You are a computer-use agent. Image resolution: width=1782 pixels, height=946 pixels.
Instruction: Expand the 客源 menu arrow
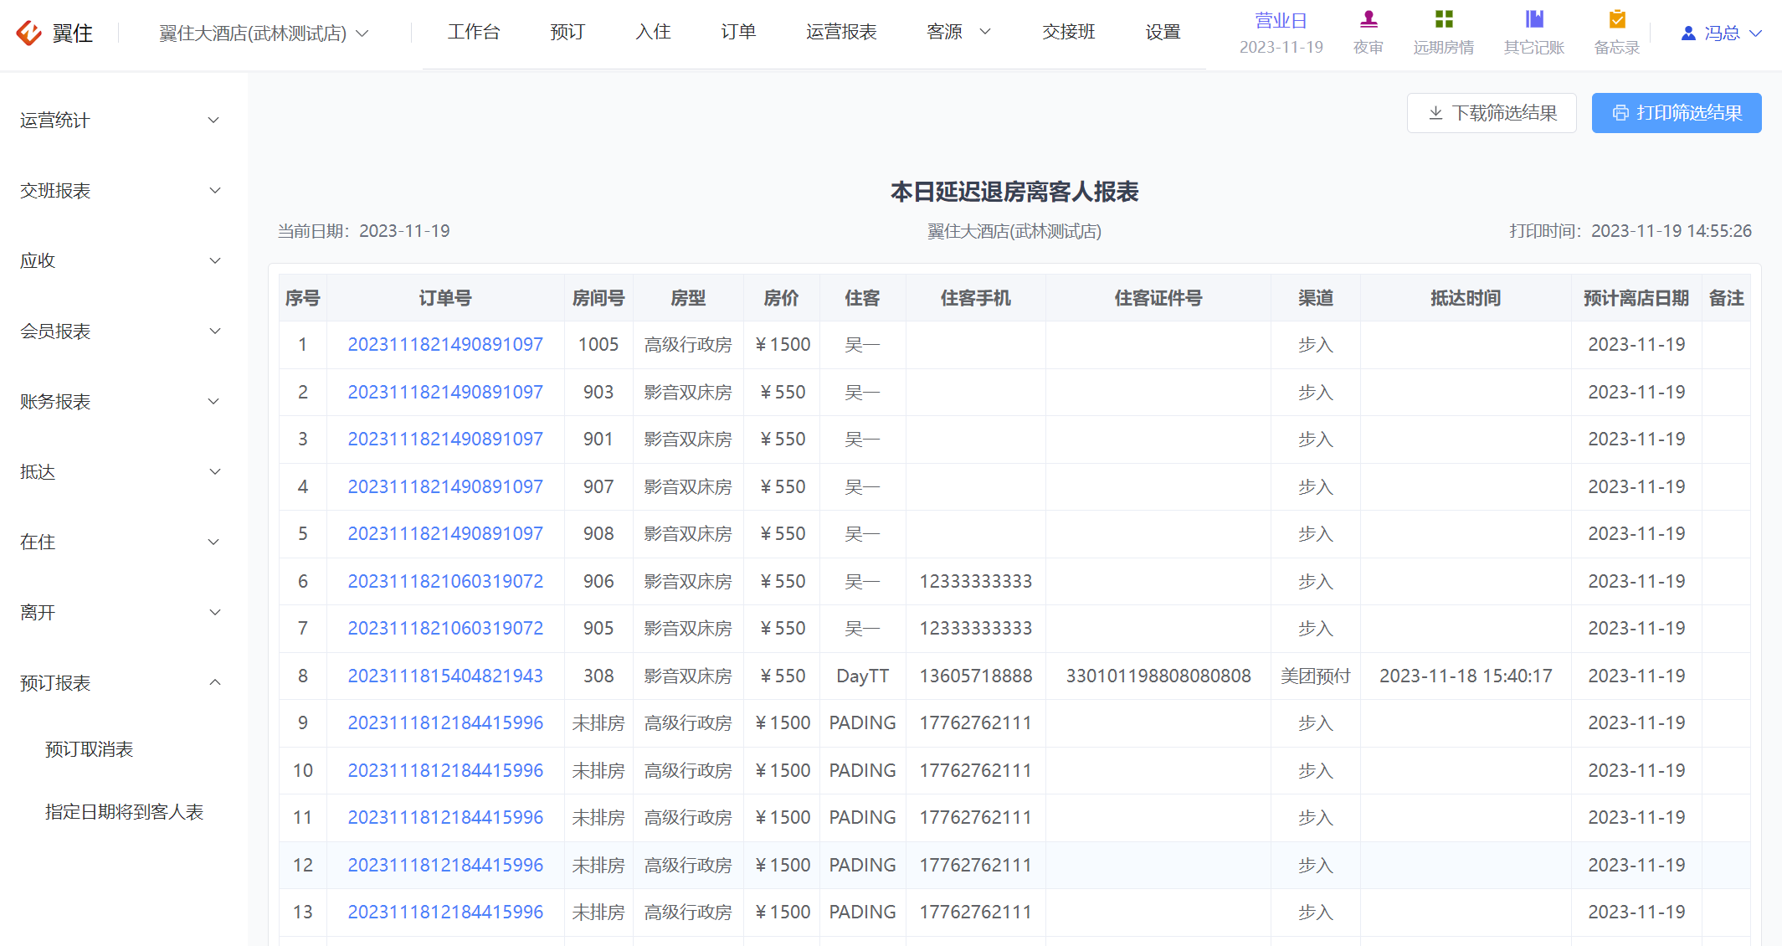(985, 32)
